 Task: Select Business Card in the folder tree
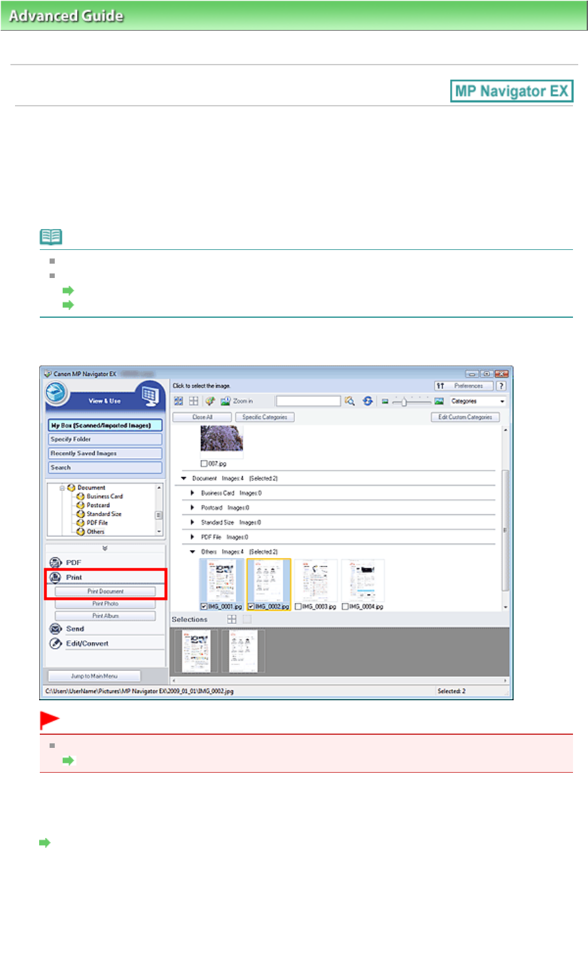coord(104,497)
